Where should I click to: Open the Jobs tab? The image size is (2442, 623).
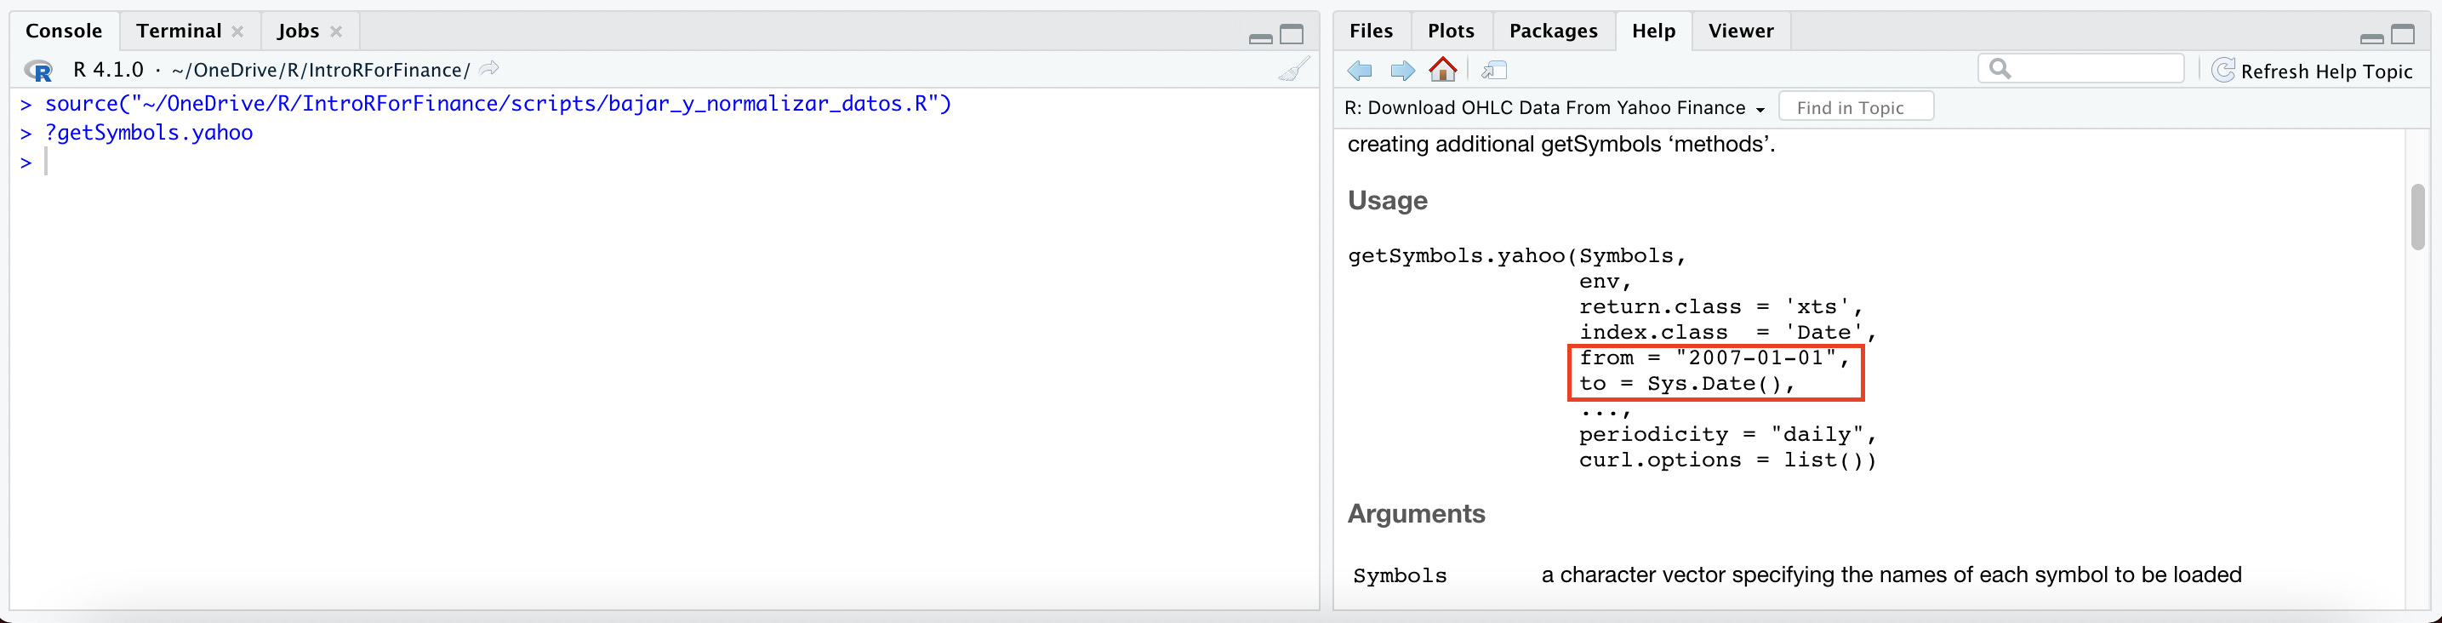(x=298, y=31)
